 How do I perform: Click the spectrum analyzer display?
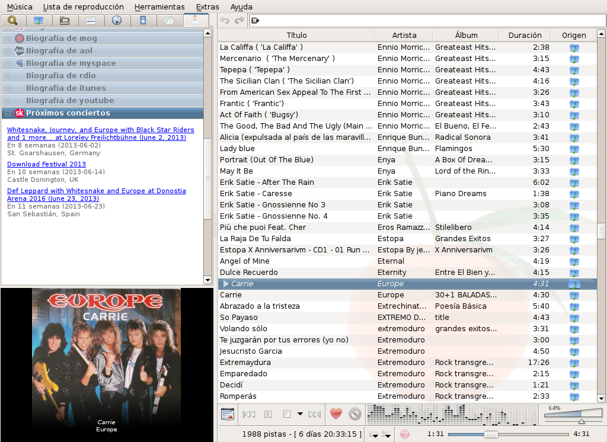point(452,415)
